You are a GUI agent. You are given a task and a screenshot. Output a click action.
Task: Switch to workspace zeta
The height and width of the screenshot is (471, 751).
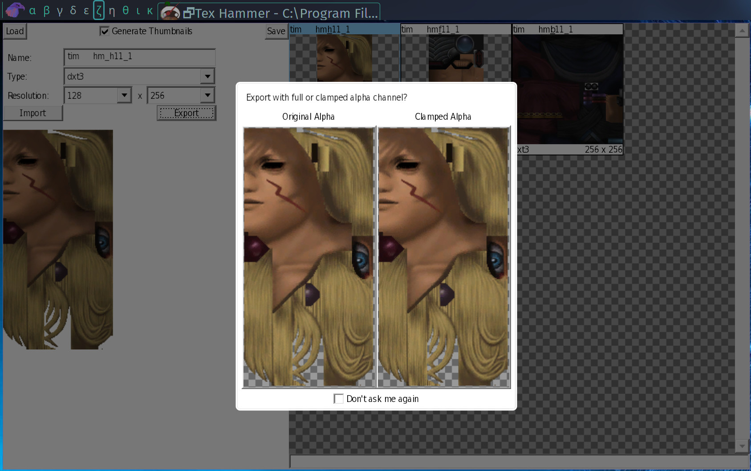[99, 11]
